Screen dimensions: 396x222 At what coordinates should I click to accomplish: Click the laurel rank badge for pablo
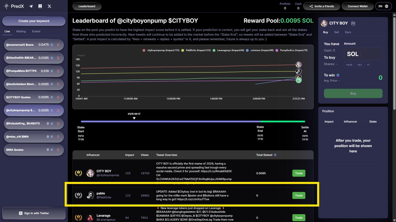79,195
